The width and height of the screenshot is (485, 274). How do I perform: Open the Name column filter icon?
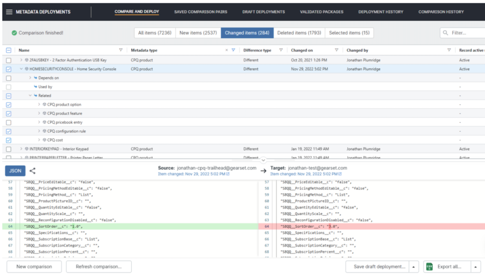point(121,50)
